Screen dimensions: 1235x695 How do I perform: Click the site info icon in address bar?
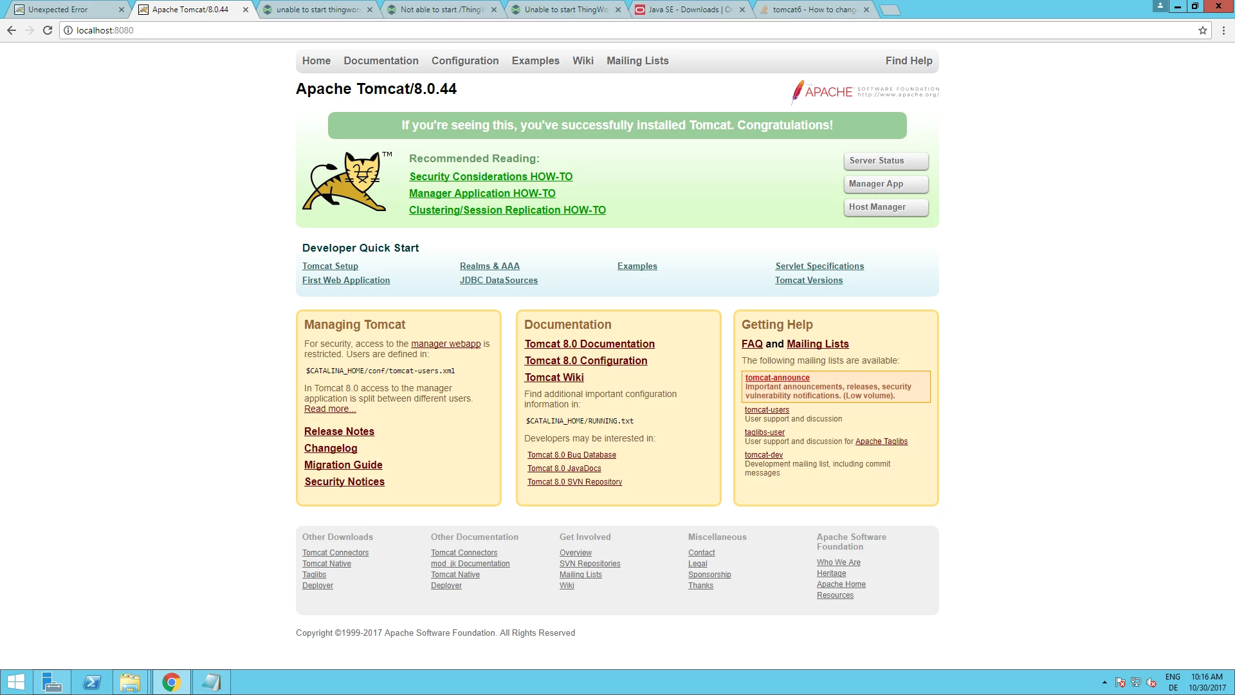tap(68, 30)
